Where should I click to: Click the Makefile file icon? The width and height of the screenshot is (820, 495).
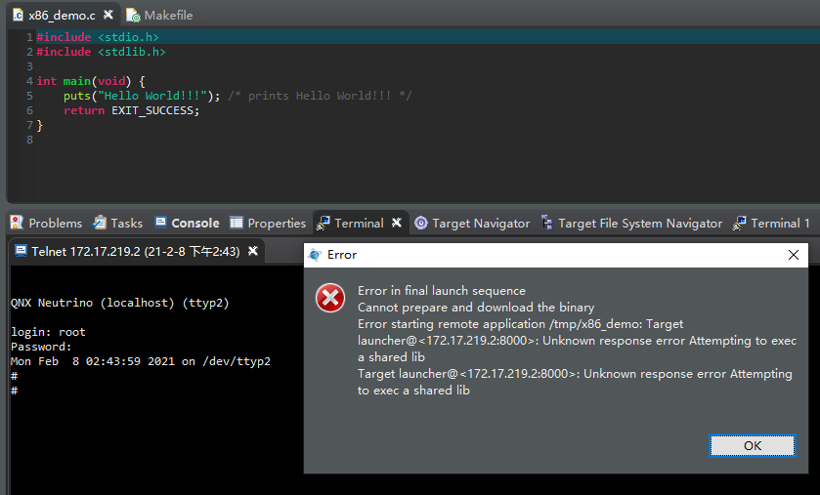(133, 16)
